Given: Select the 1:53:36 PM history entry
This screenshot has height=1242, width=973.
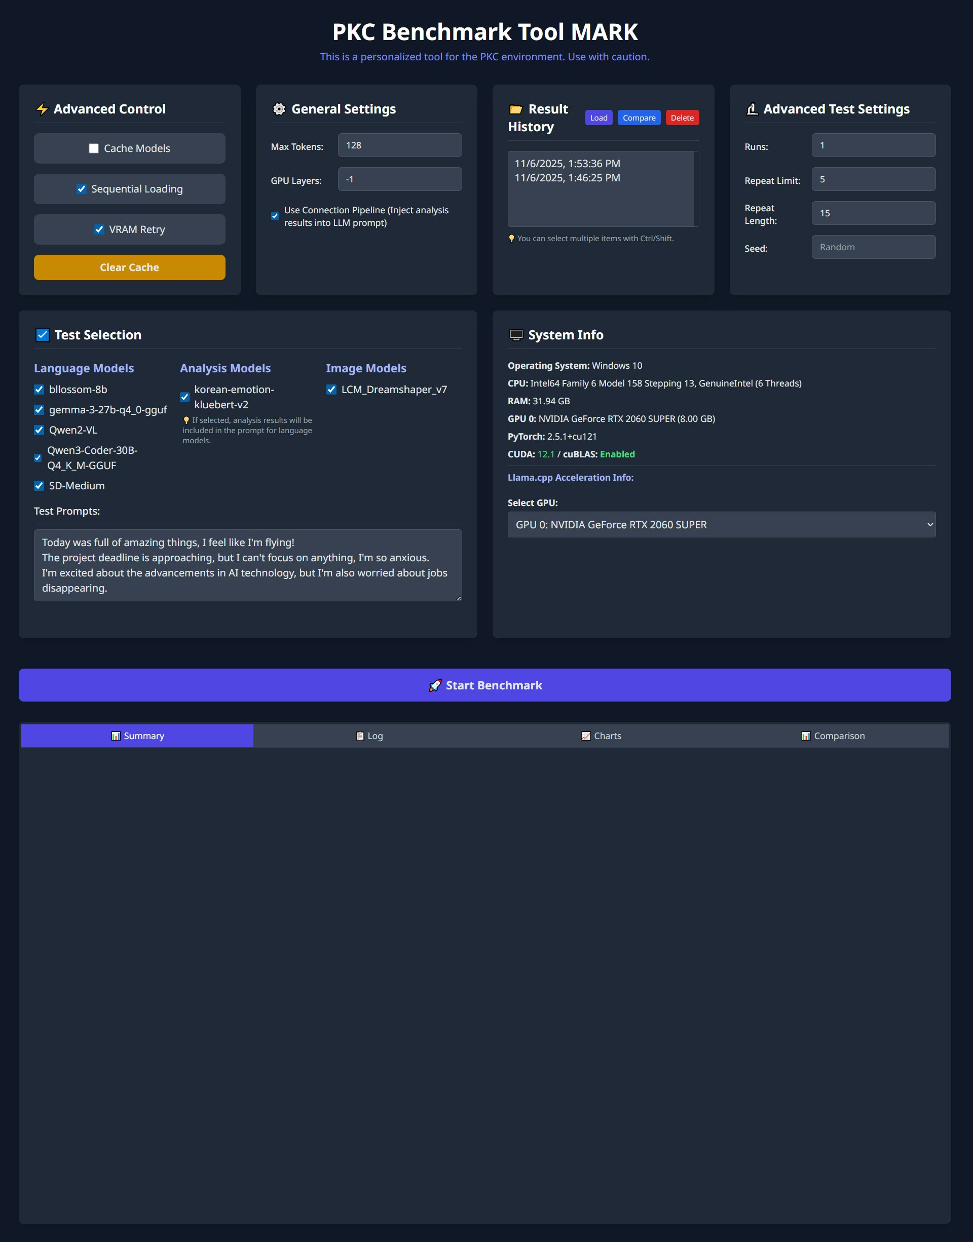Looking at the screenshot, I should 567,164.
